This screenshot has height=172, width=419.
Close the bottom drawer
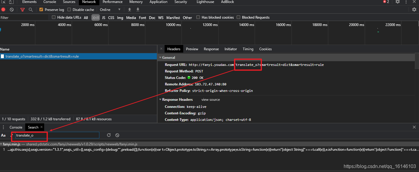click(414, 127)
